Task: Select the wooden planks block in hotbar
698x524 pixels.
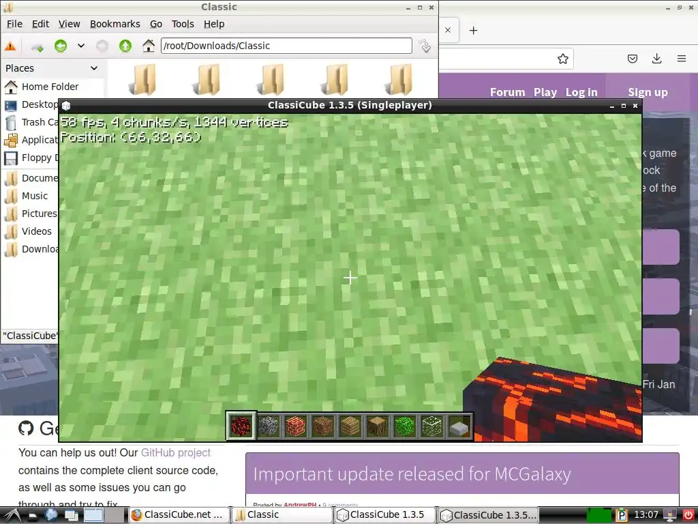Action: pos(350,426)
